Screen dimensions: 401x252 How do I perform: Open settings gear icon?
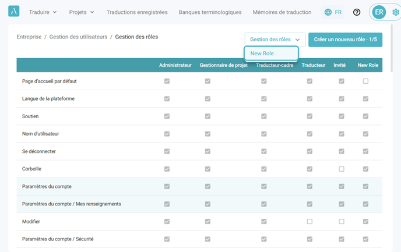396,12
